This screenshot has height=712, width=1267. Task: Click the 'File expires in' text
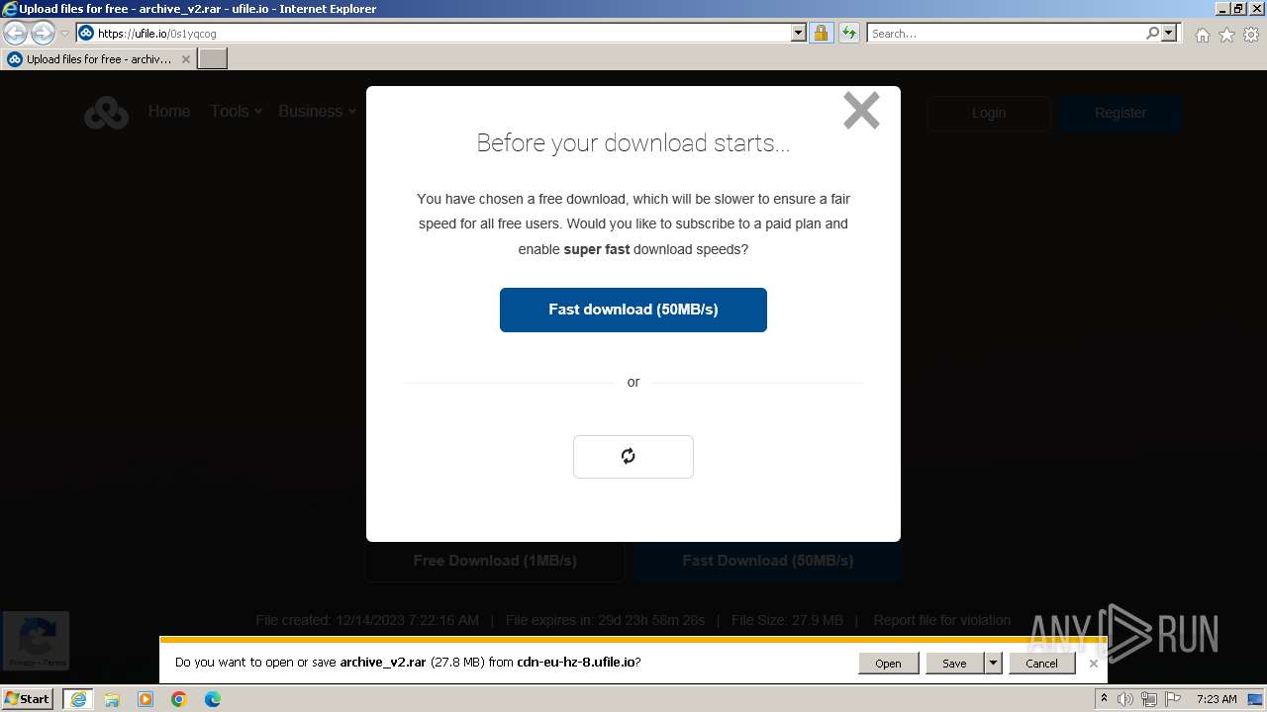pyautogui.click(x=605, y=620)
